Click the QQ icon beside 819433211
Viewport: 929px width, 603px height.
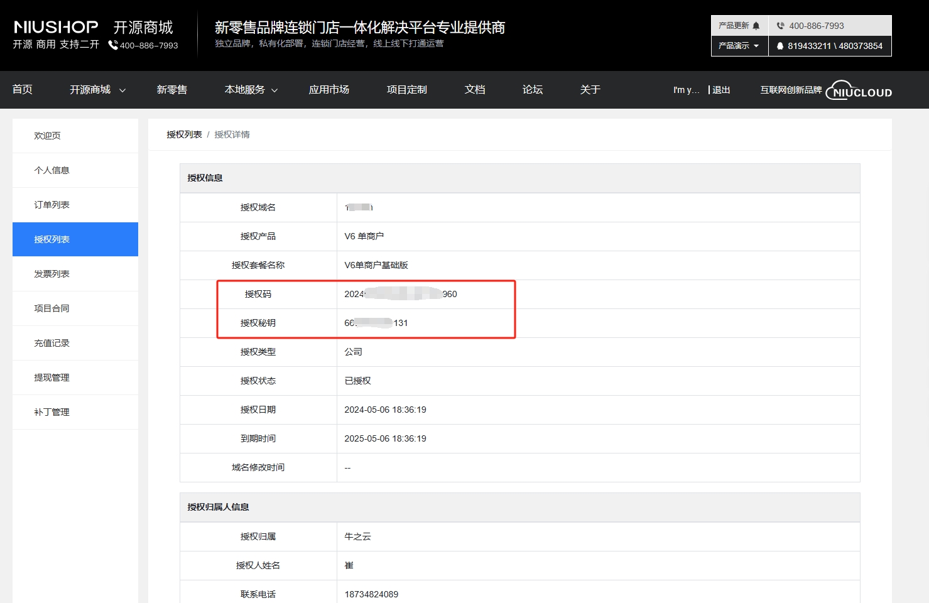(x=780, y=46)
